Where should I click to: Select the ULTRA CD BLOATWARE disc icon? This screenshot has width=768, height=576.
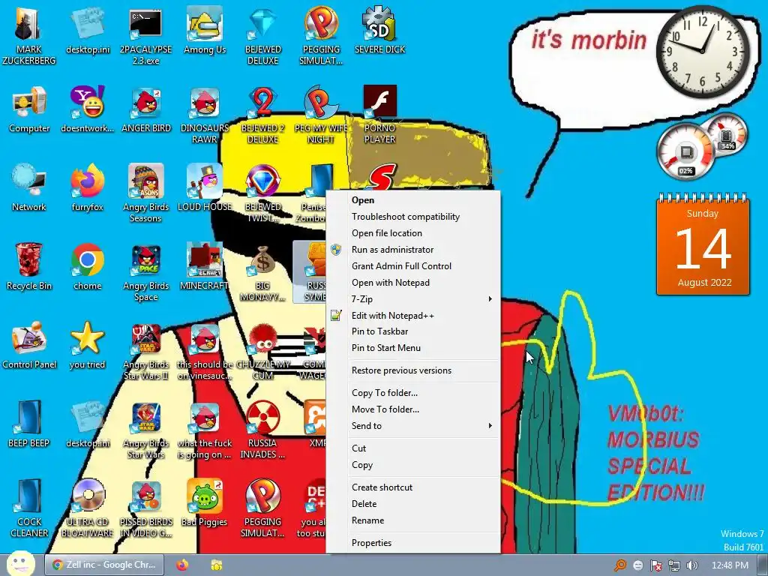87,508
